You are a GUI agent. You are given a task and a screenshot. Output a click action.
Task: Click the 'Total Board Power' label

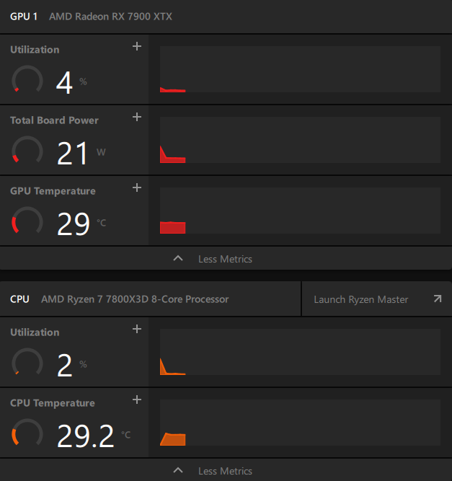[54, 120]
